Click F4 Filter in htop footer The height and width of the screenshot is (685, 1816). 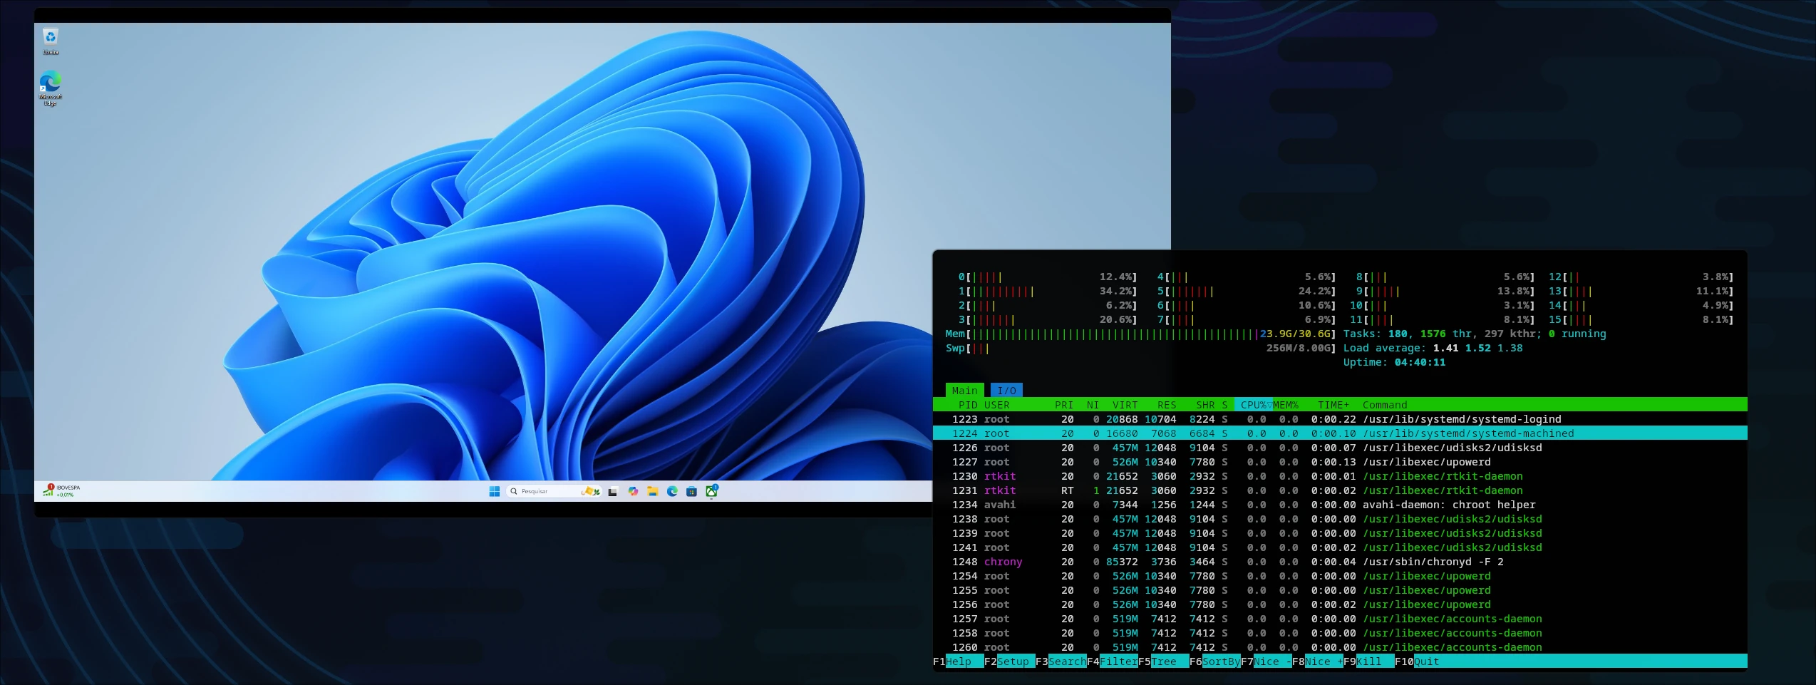click(1112, 661)
